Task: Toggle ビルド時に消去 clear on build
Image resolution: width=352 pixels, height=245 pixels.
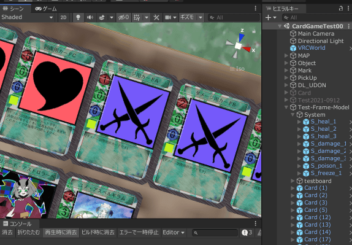Action: (98, 233)
